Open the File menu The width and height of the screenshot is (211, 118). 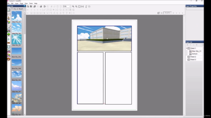(x=8, y=3)
